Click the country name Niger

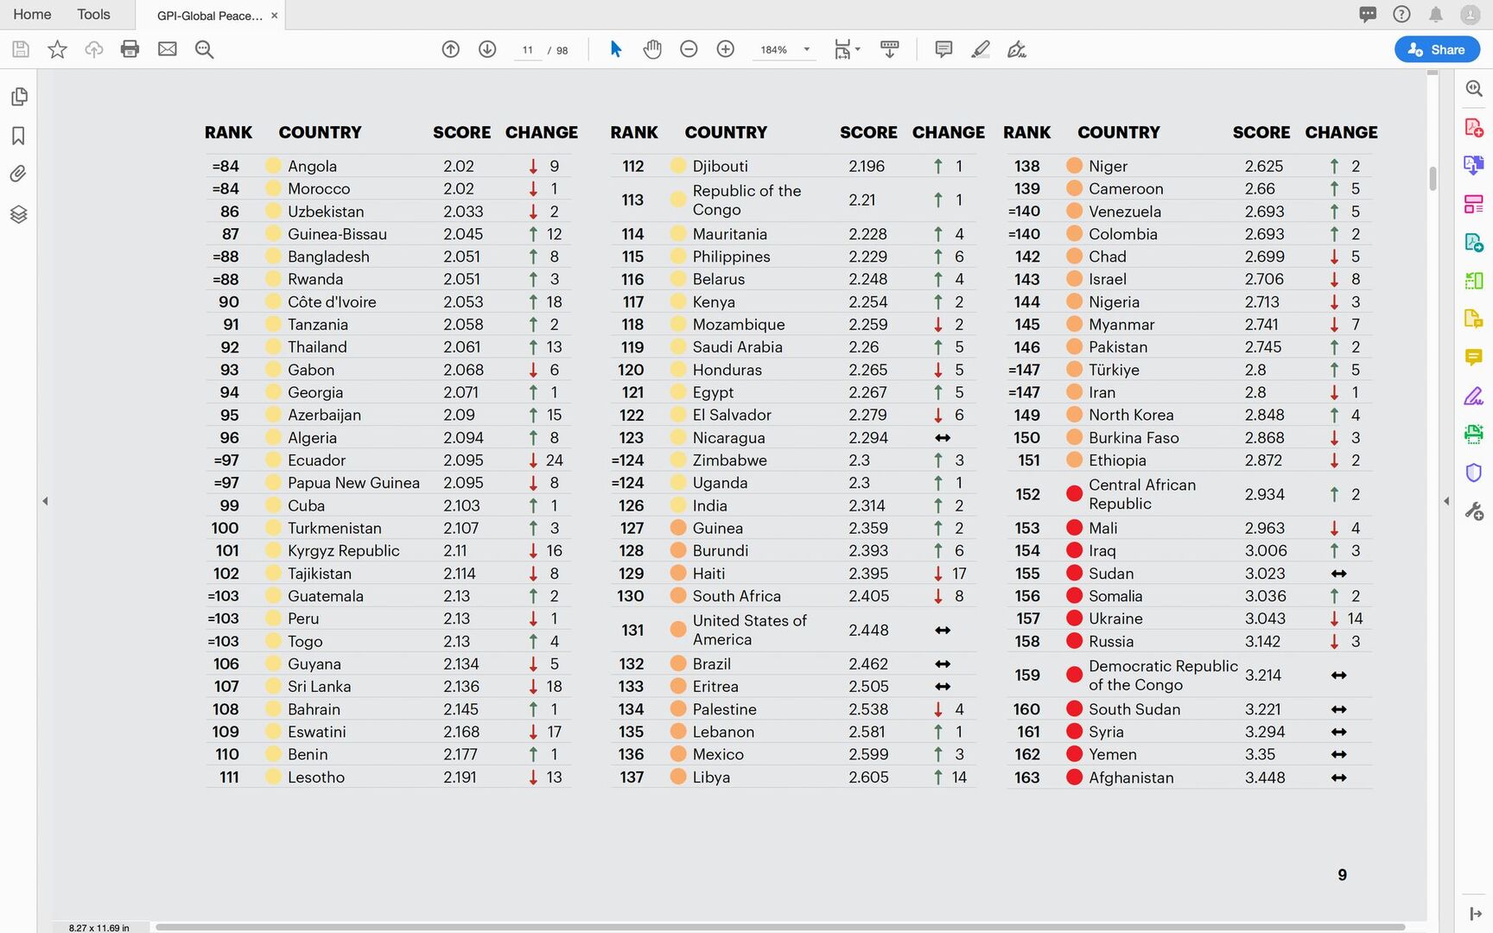click(1108, 166)
